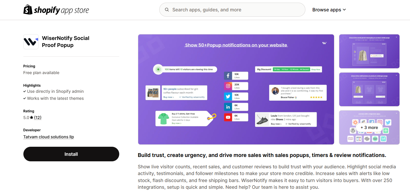Click the search apps input field
Viewport: 410px width, 194px height.
[232, 10]
